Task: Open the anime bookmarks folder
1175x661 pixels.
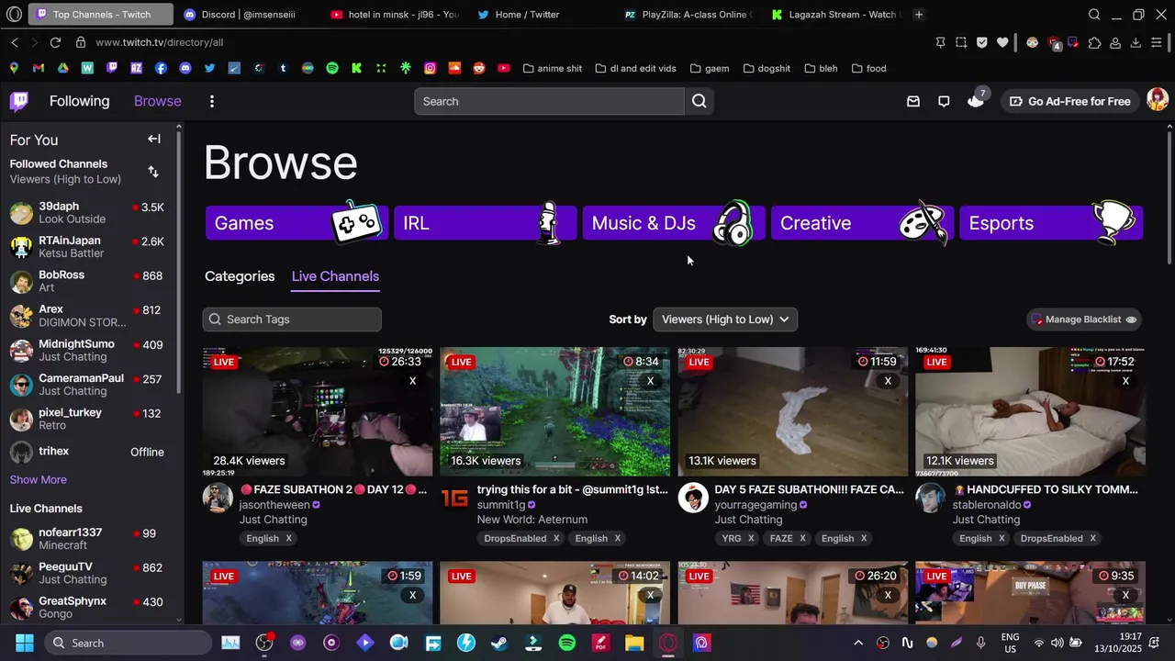Action: coord(553,68)
